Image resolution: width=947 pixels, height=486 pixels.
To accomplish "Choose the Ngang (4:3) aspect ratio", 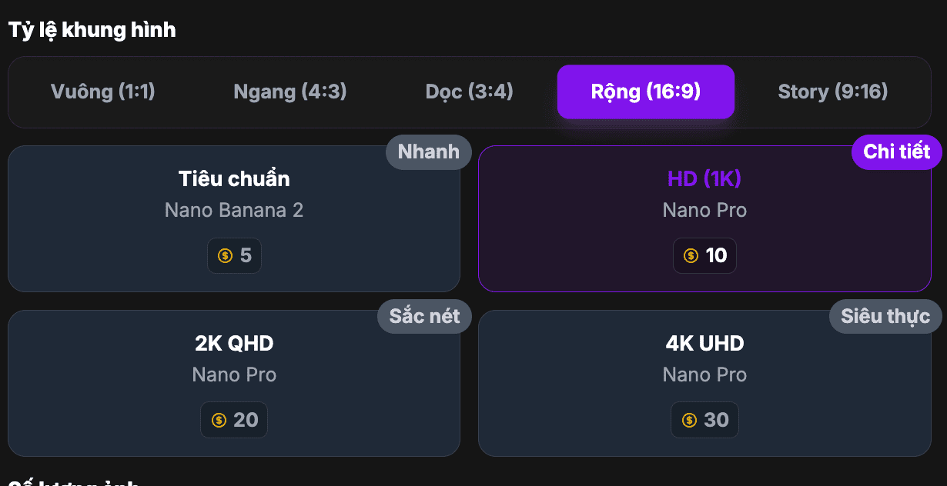I will point(290,92).
